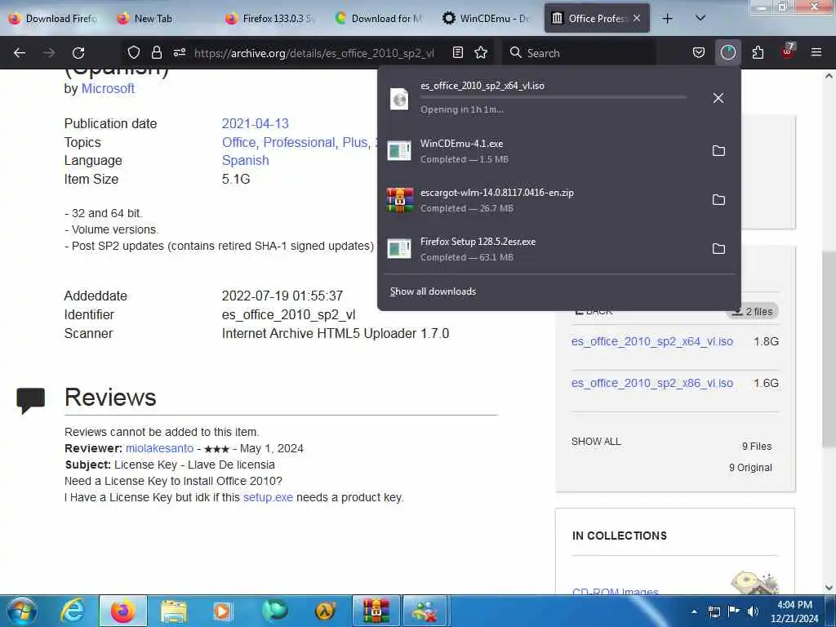Open reviewer miolakesanto profile
This screenshot has width=836, height=627.
159,448
